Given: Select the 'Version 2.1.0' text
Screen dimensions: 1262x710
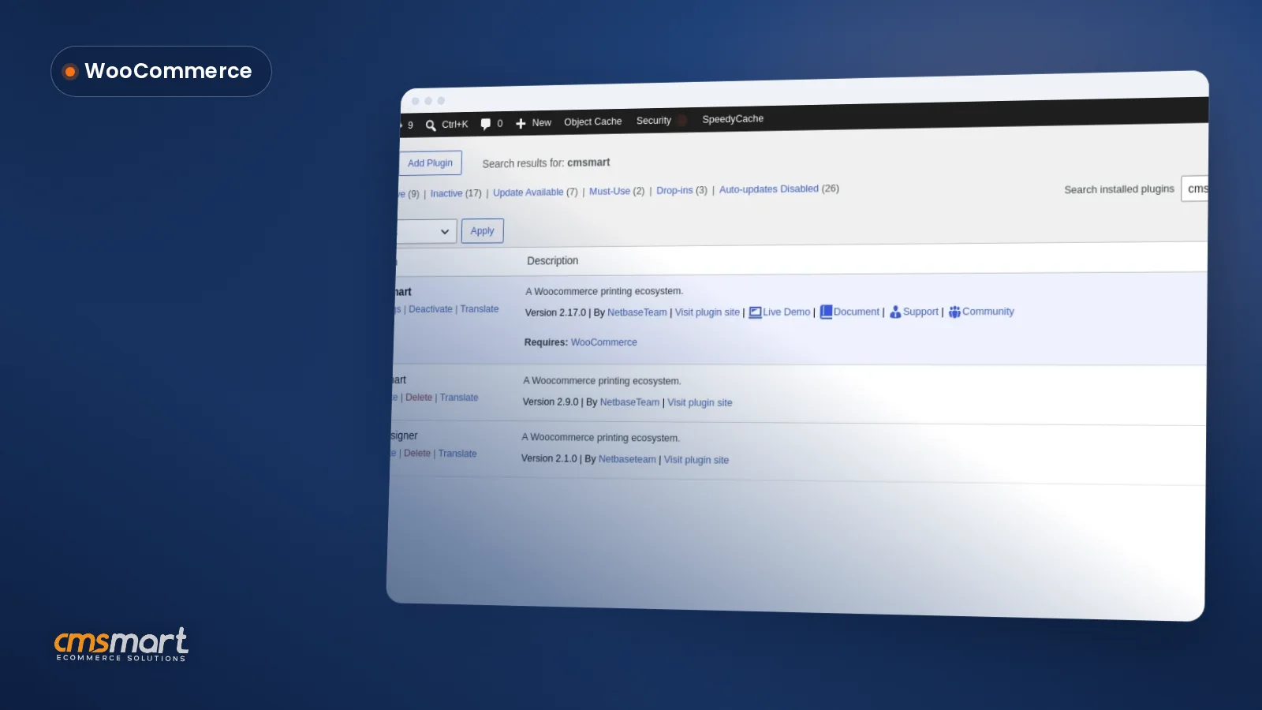Looking at the screenshot, I should point(549,458).
